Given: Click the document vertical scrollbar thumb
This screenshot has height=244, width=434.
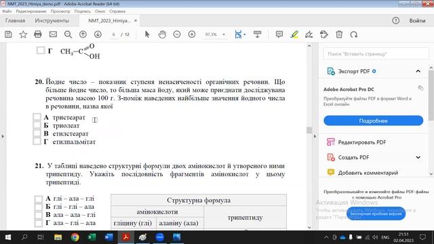Looking at the screenshot, I should click(x=309, y=130).
